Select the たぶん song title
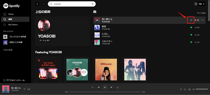The image size is (210, 95). point(105,34)
